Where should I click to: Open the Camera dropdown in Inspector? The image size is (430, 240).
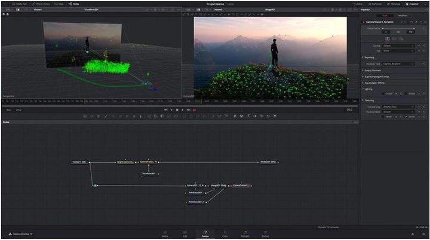click(x=398, y=45)
